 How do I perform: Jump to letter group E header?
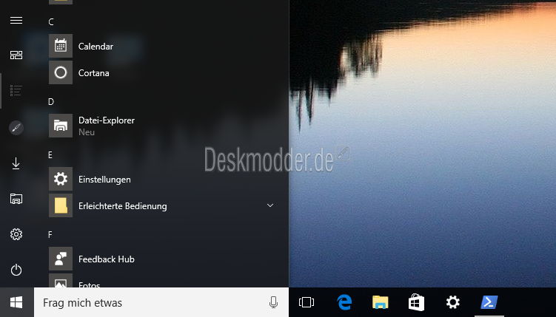coord(50,155)
